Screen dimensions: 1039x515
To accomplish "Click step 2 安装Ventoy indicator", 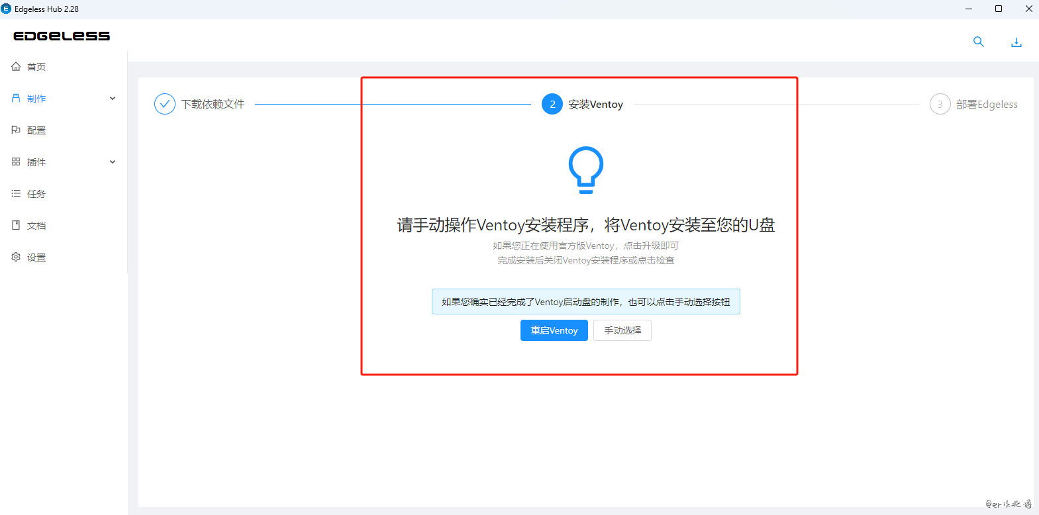I will 552,104.
